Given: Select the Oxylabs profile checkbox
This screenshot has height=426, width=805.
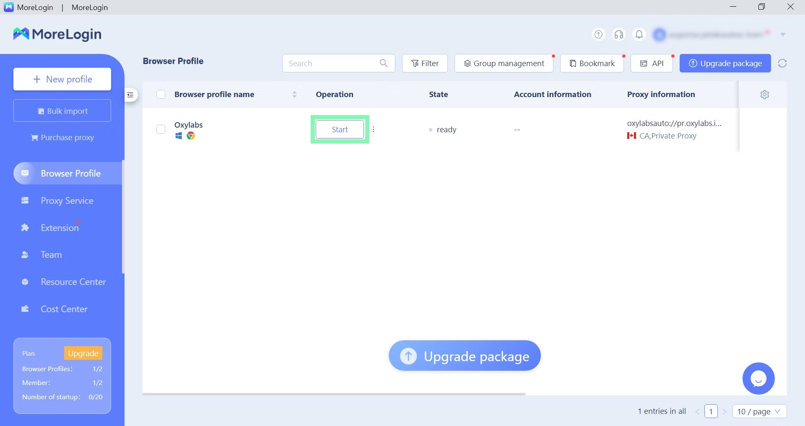Looking at the screenshot, I should pyautogui.click(x=161, y=129).
